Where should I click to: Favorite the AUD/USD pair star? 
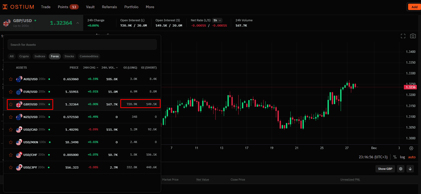[x=11, y=79]
